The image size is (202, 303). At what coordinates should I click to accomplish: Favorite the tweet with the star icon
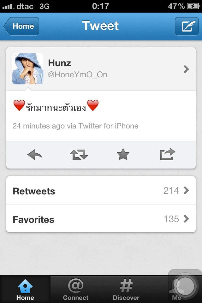[x=123, y=154]
